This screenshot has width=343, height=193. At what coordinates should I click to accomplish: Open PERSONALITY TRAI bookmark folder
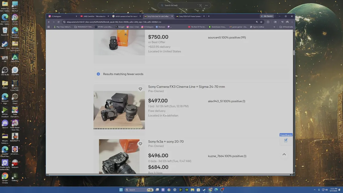84,27
